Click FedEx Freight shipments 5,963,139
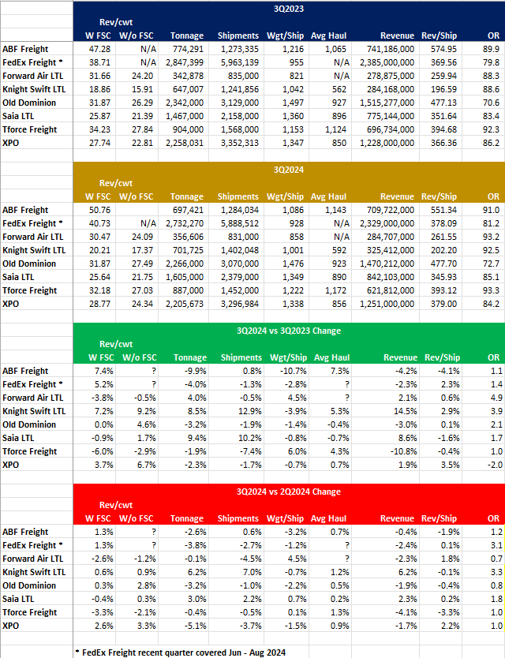The height and width of the screenshot is (658, 505). point(240,62)
